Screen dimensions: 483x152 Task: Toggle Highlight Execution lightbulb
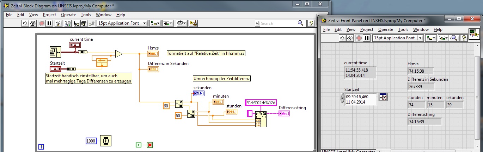59,24
